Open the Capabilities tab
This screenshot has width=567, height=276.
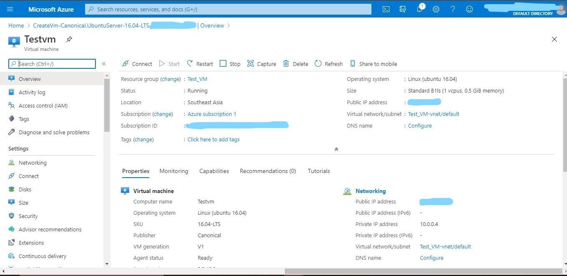click(x=214, y=171)
